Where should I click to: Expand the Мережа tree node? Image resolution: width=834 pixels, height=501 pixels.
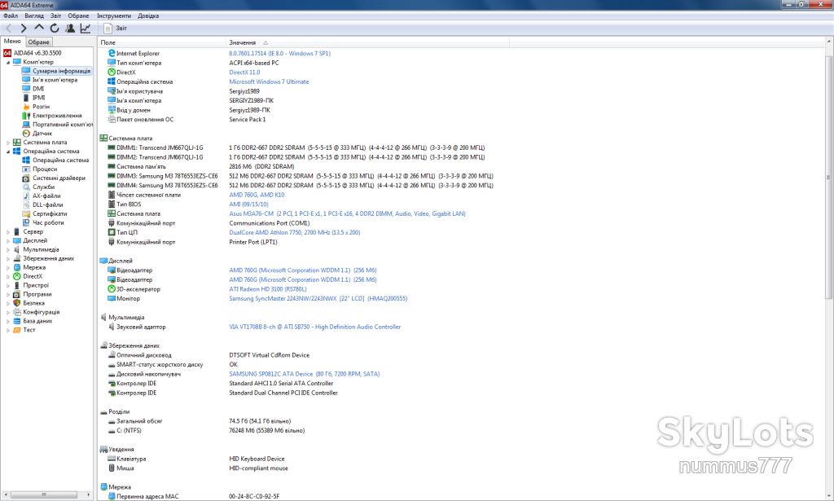[x=8, y=267]
